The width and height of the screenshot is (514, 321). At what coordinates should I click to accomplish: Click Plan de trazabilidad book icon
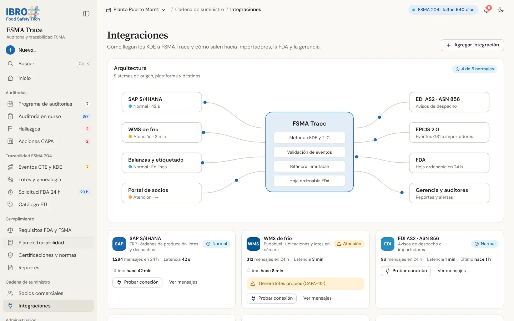[10, 243]
